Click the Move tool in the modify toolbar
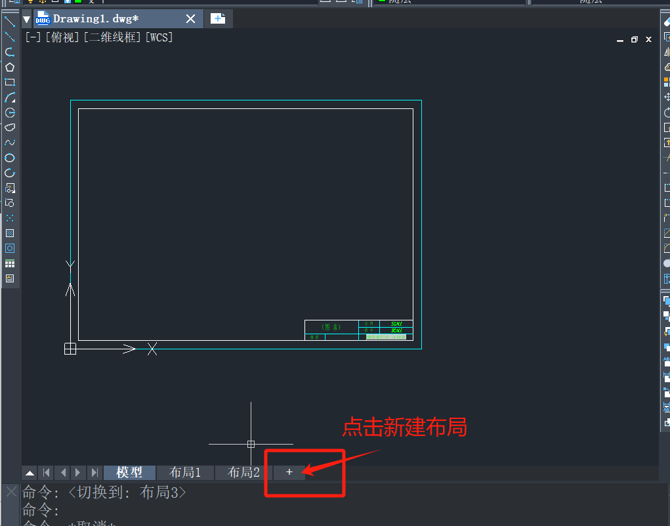670x526 pixels. click(667, 97)
